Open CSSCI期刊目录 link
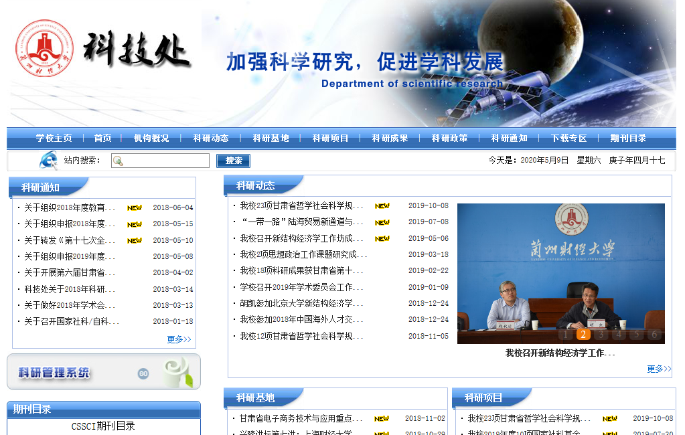The width and height of the screenshot is (685, 435). click(103, 426)
